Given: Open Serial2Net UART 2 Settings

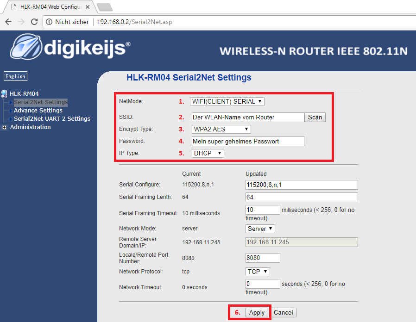Looking at the screenshot, I should (52, 119).
